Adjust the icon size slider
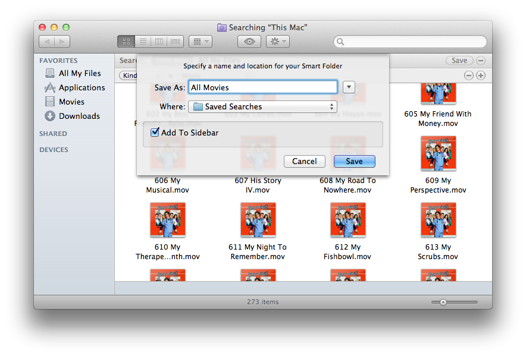526x356 pixels. click(x=443, y=303)
